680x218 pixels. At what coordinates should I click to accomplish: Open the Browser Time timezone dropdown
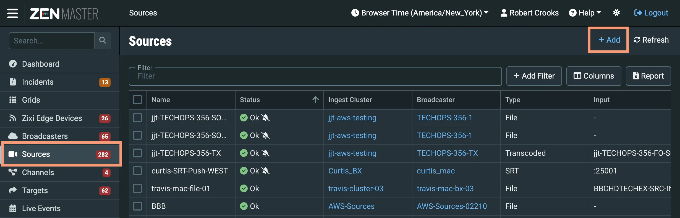pyautogui.click(x=420, y=13)
